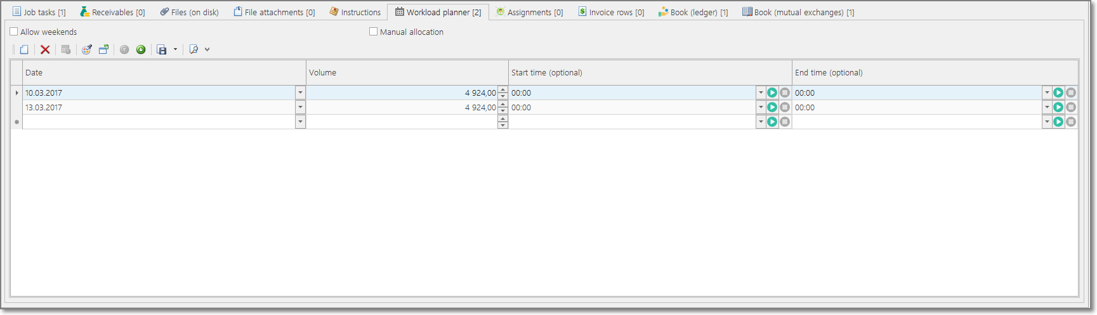Click green start-time play icon for 13.03.2017
Screen dimensions: 1097x315
tap(772, 107)
